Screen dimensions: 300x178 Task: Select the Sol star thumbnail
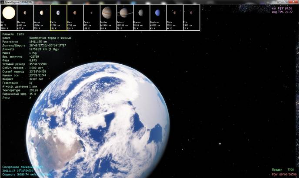tap(9, 17)
